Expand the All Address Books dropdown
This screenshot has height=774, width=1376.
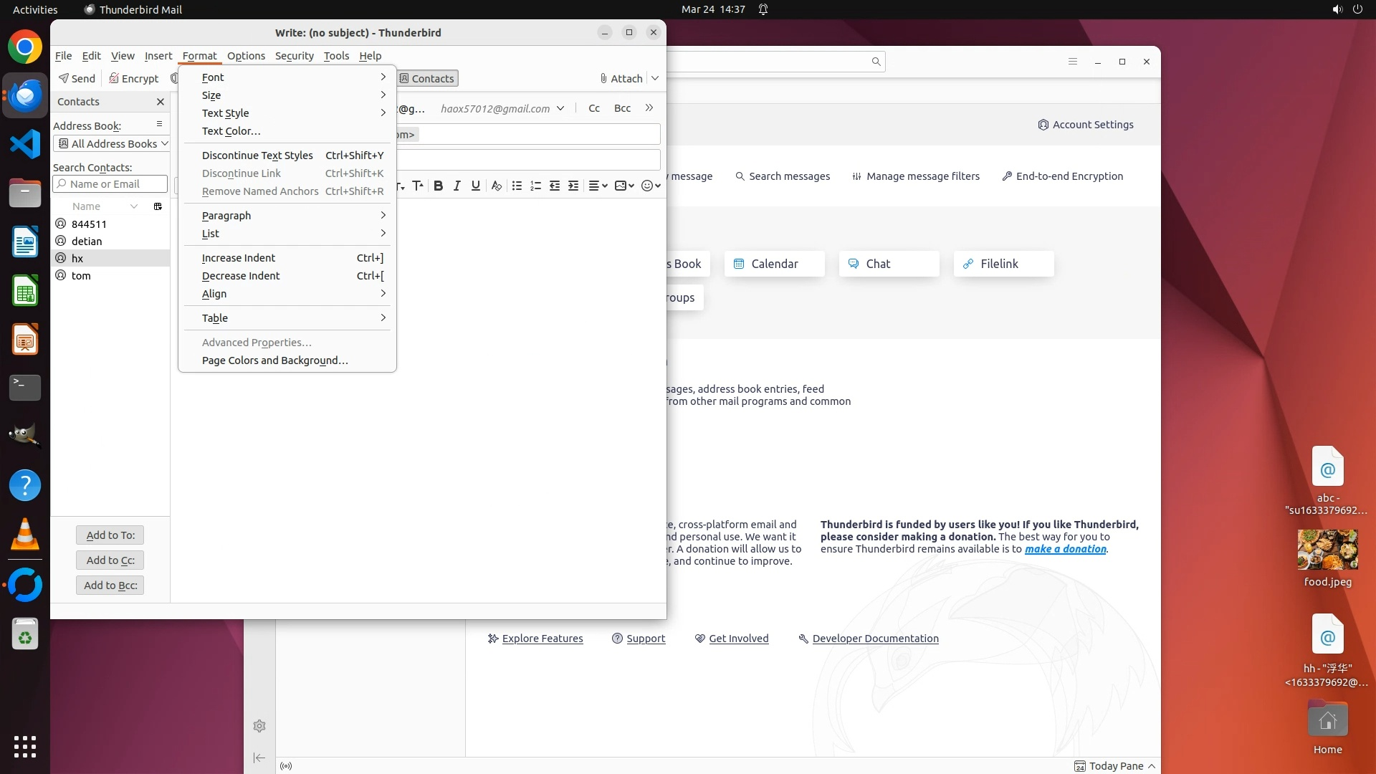point(111,144)
